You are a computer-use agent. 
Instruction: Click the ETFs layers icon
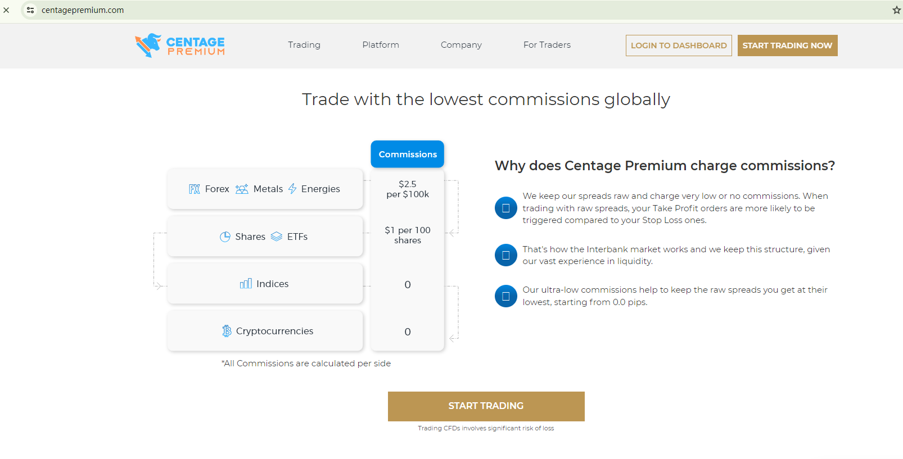277,237
